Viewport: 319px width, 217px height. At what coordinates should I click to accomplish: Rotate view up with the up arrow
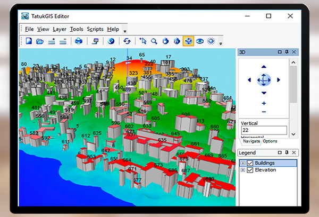(264, 67)
